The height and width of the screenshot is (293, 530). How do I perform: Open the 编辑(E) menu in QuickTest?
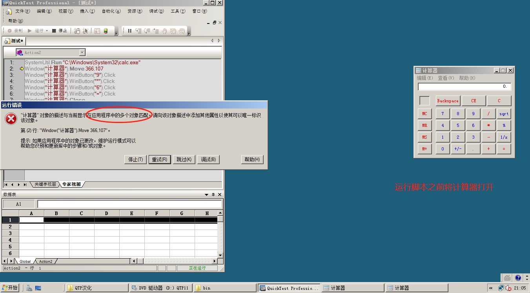(x=44, y=11)
